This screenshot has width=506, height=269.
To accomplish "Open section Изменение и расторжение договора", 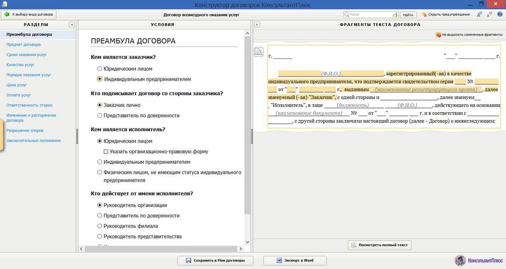I will [31, 117].
